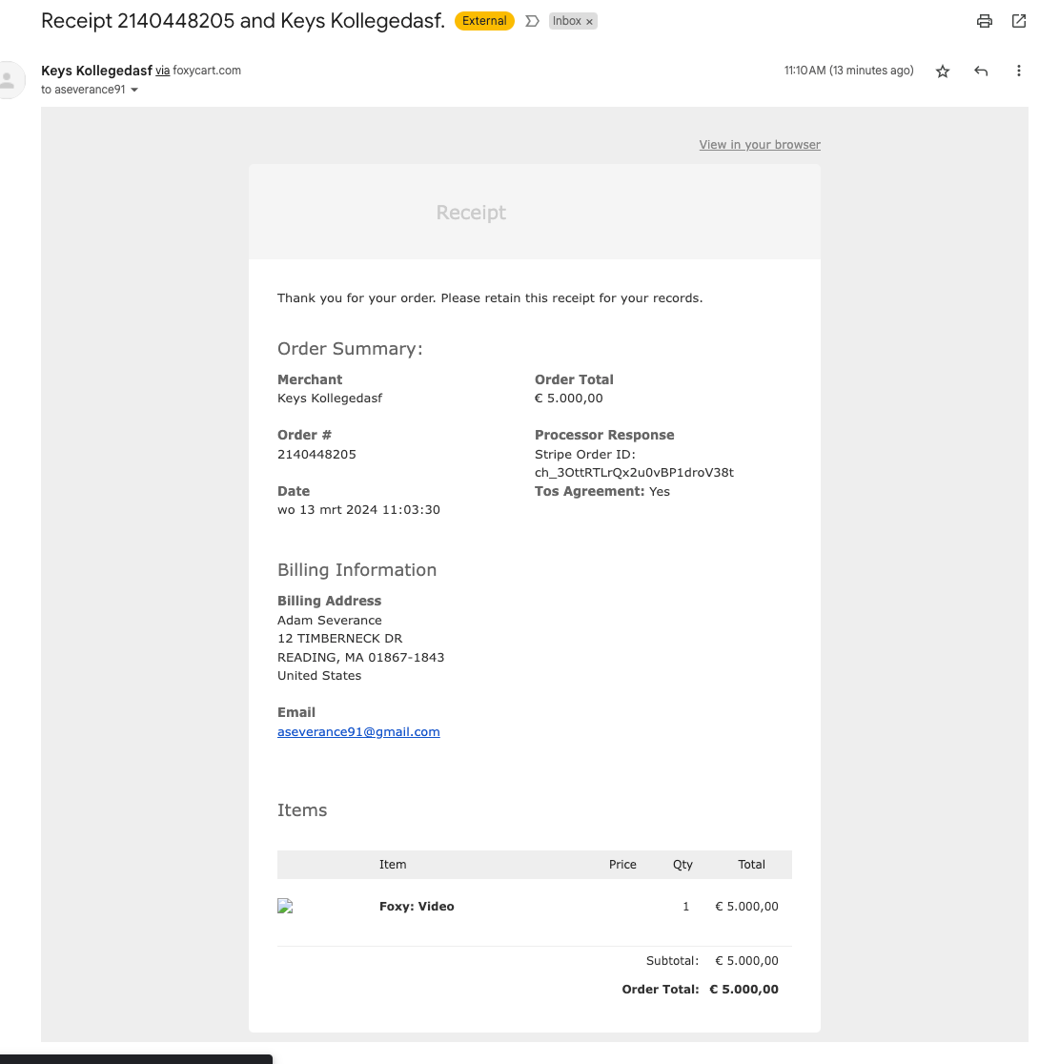Click the Item column header
Image resolution: width=1039 pixels, height=1064 pixels.
393,865
